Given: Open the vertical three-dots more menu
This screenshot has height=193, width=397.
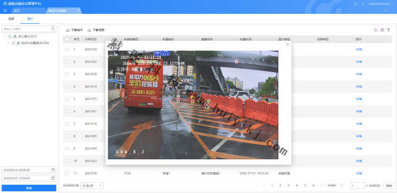Looking at the screenshot, I should 393,10.
